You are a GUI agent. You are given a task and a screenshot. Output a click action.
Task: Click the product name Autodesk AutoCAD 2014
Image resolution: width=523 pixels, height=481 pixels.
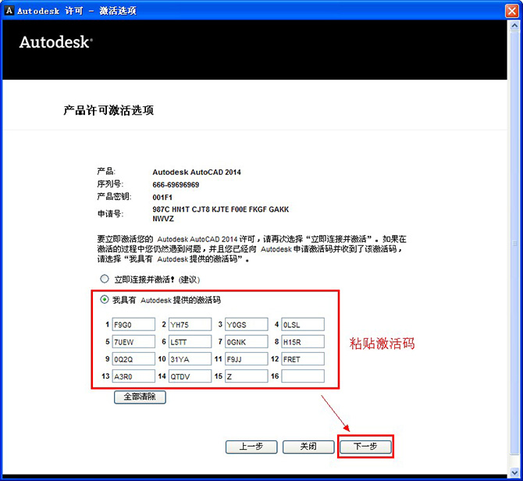pos(197,172)
